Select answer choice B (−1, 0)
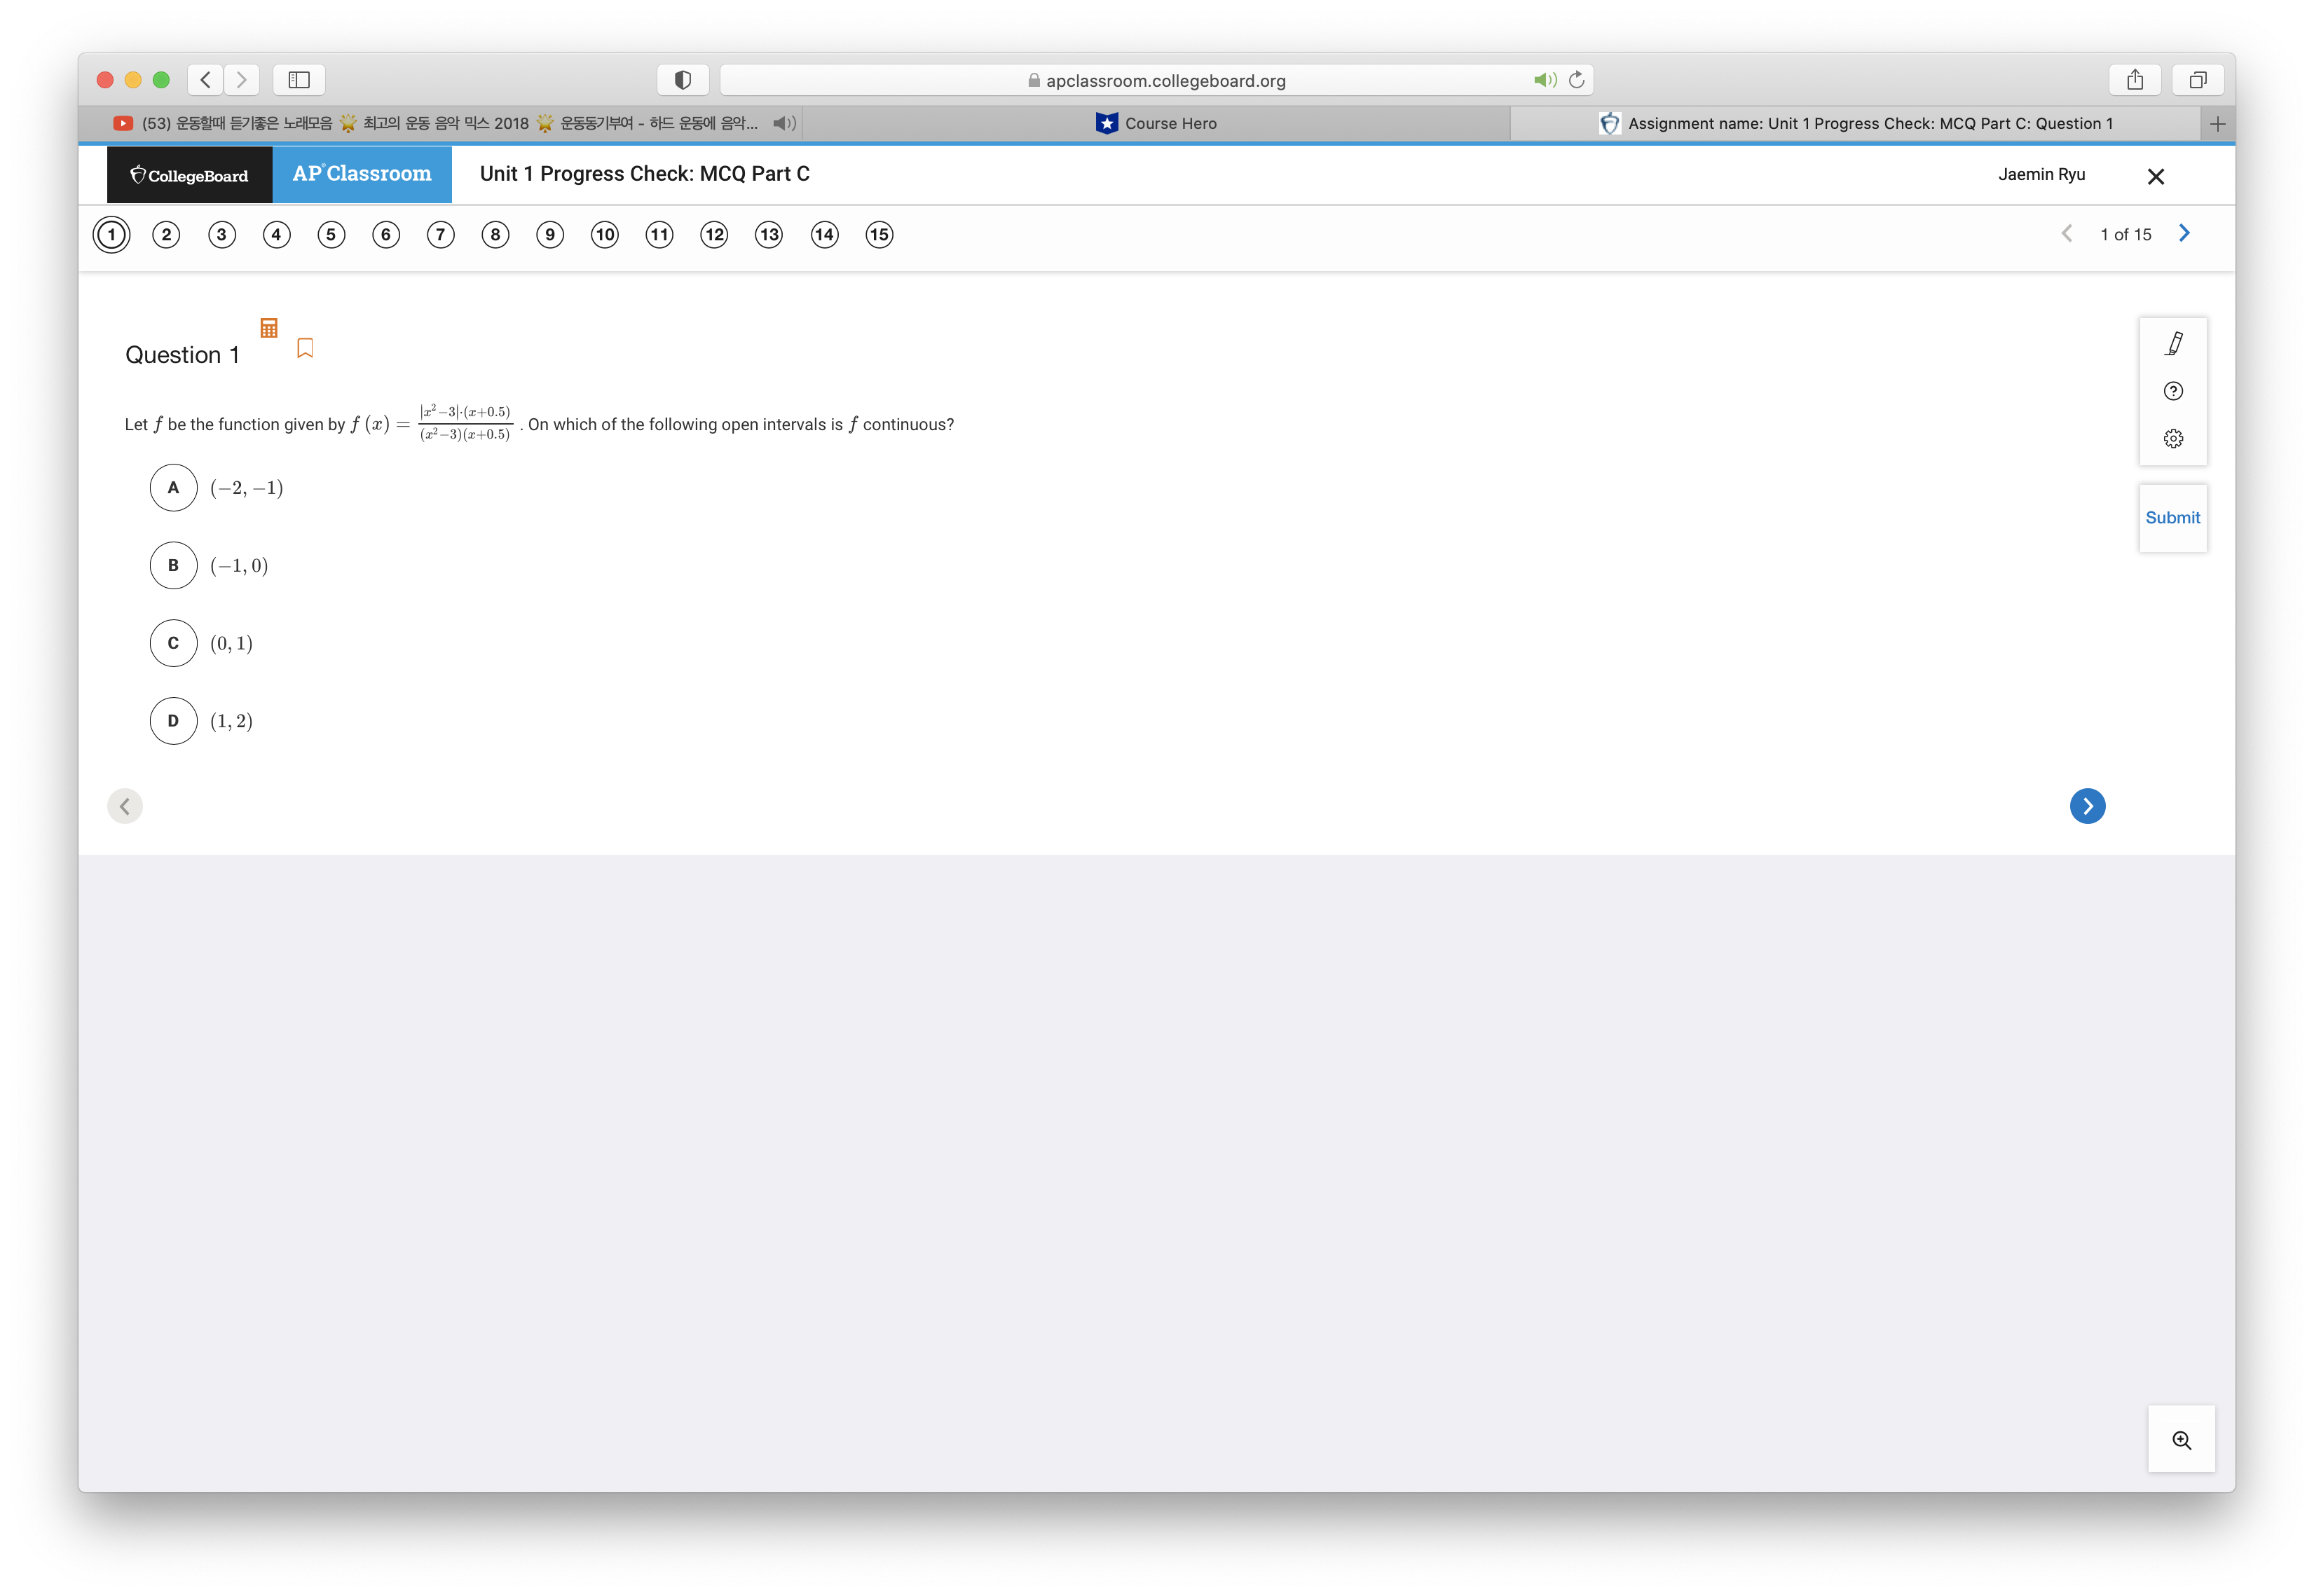Image resolution: width=2314 pixels, height=1596 pixels. tap(174, 566)
